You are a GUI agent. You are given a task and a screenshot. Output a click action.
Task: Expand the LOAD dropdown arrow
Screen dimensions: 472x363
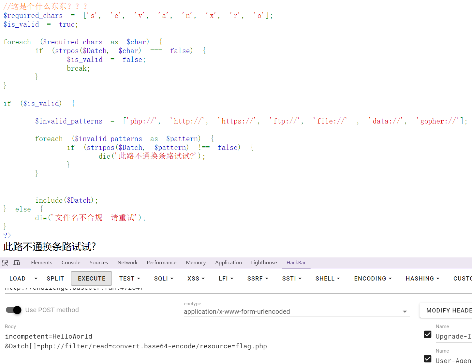pyautogui.click(x=36, y=279)
